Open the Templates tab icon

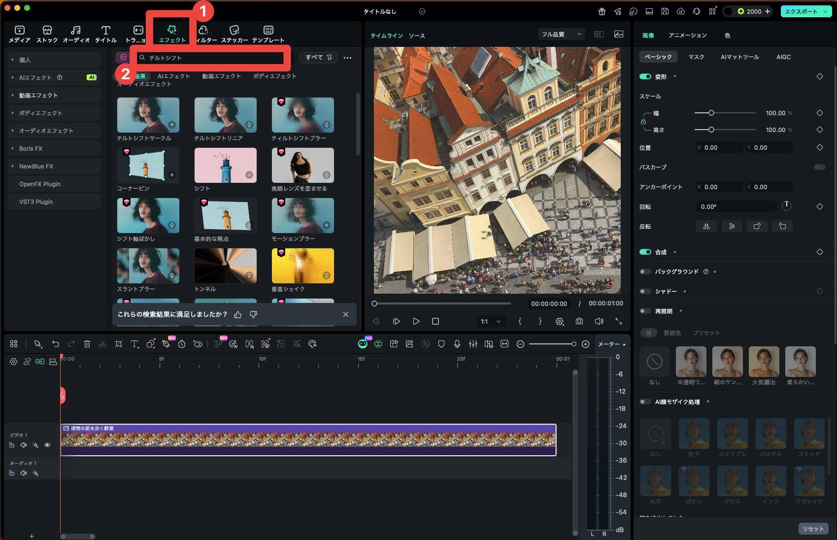pos(268,34)
